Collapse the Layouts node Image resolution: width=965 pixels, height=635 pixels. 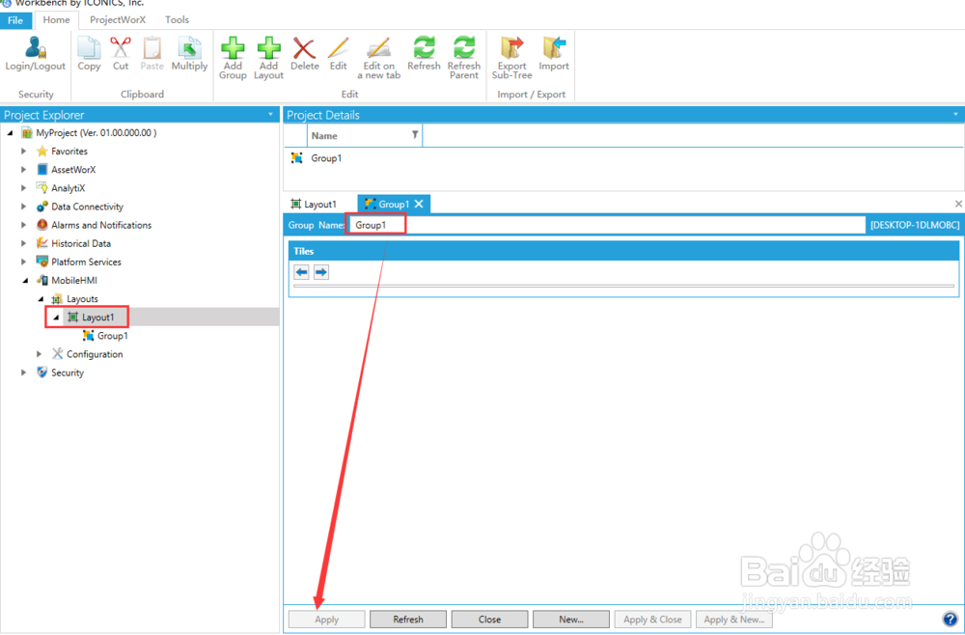click(x=41, y=299)
